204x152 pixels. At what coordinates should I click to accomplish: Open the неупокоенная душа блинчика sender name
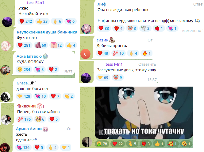(47, 32)
